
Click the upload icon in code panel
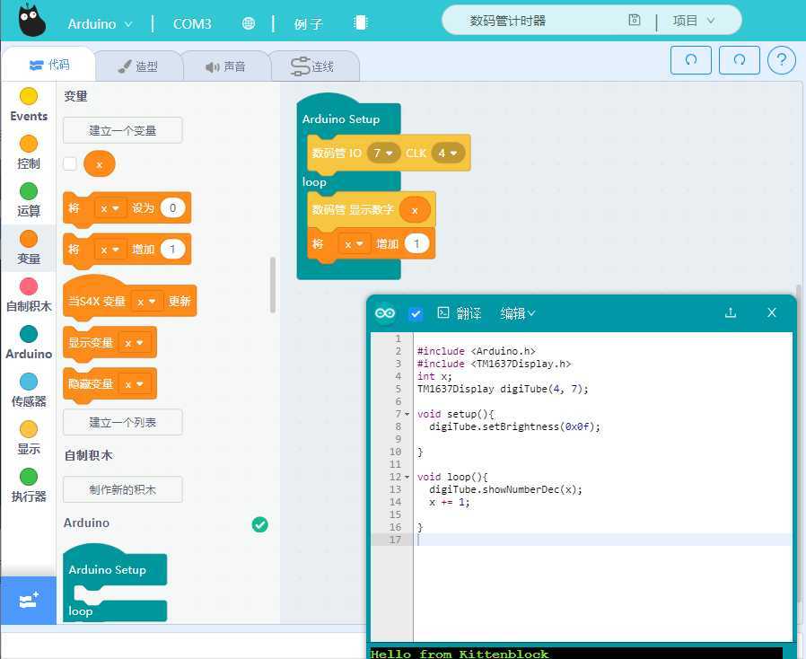point(731,313)
